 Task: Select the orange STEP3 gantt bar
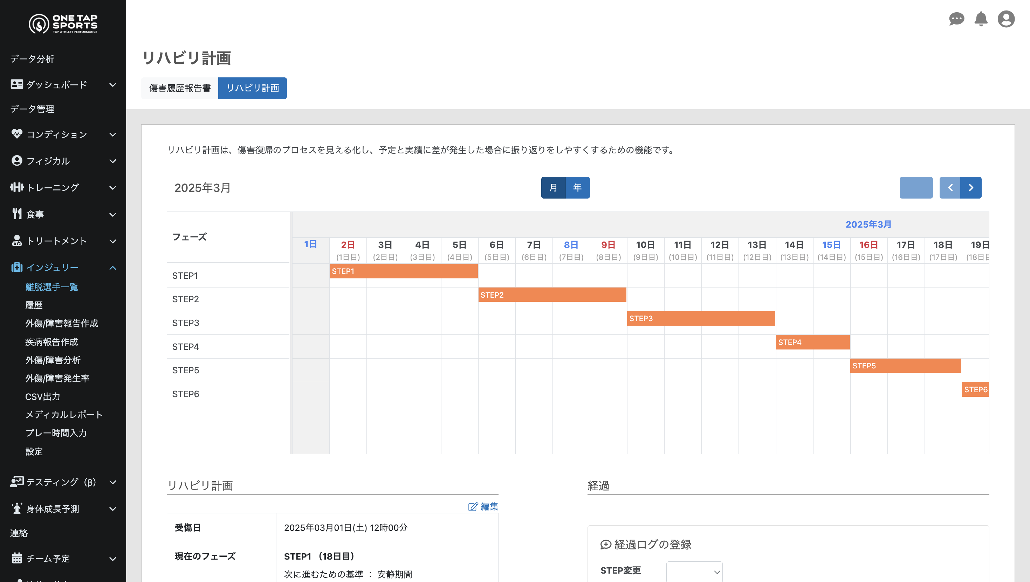(x=701, y=319)
